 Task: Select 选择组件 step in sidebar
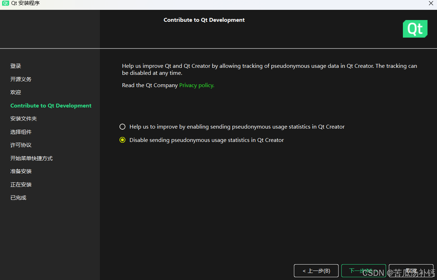[21, 132]
